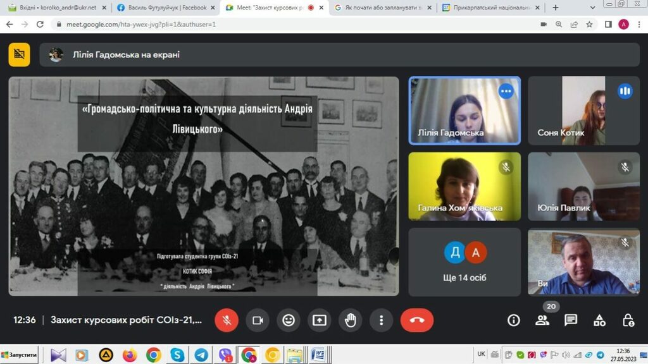
Task: Open options on Лілія Гадомська's tile
Action: coord(506,92)
